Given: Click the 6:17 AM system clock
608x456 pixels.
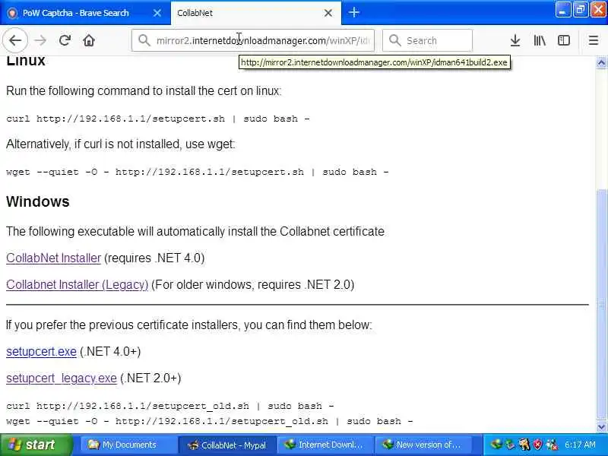Looking at the screenshot, I should tap(580, 445).
